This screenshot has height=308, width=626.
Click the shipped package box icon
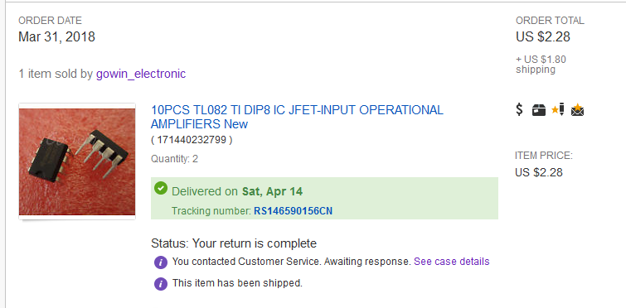[x=539, y=110]
